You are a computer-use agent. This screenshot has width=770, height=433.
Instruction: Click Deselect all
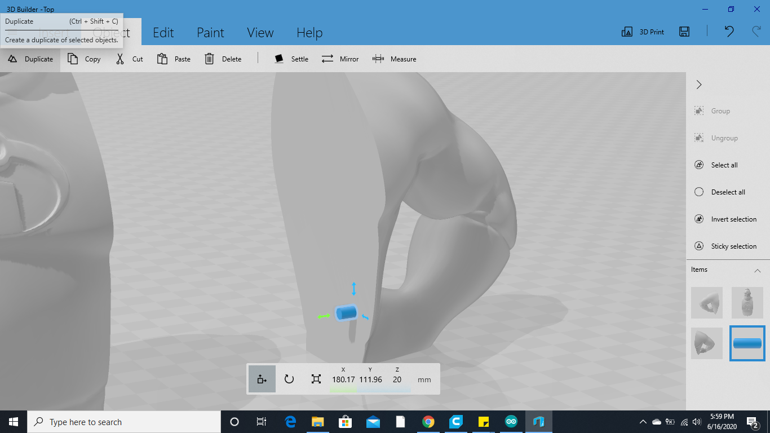click(x=727, y=192)
